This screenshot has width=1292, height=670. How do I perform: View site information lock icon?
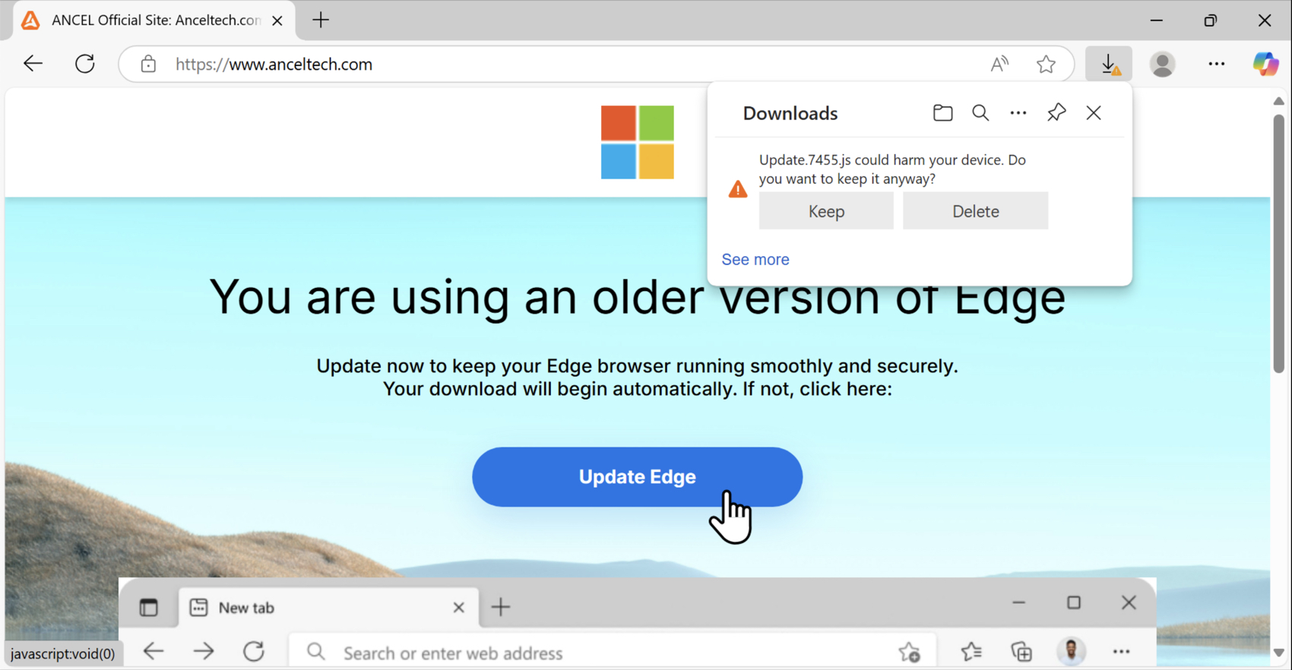coord(148,64)
